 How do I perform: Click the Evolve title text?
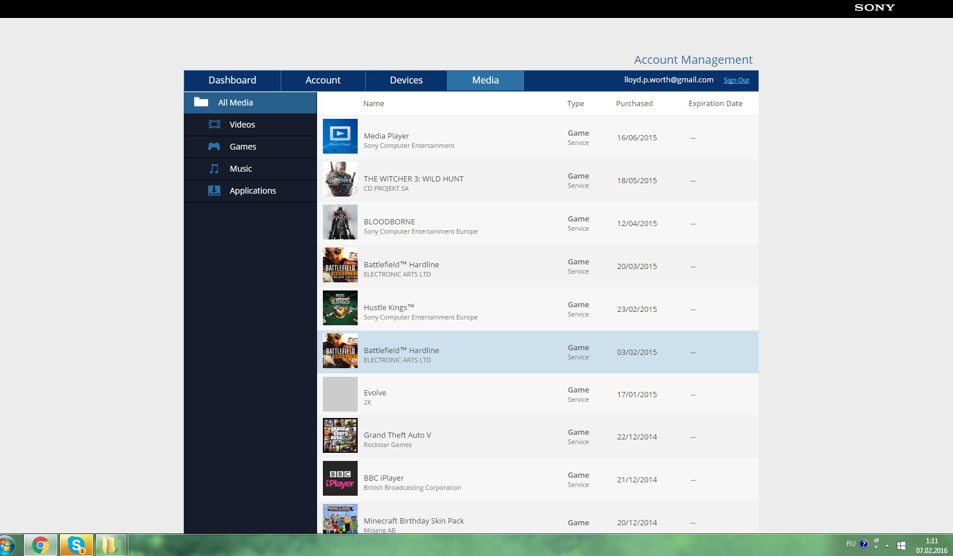[374, 393]
